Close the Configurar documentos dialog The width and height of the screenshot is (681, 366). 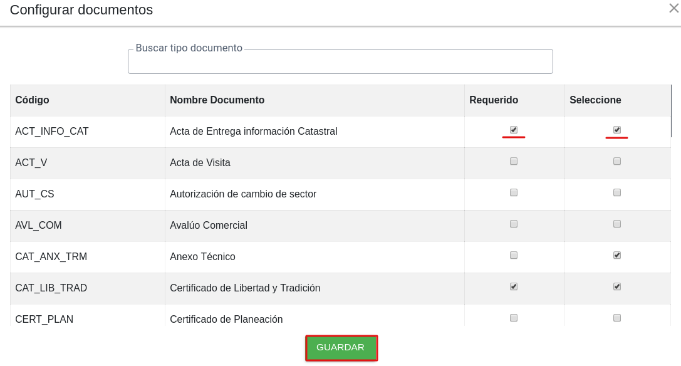pyautogui.click(x=673, y=8)
